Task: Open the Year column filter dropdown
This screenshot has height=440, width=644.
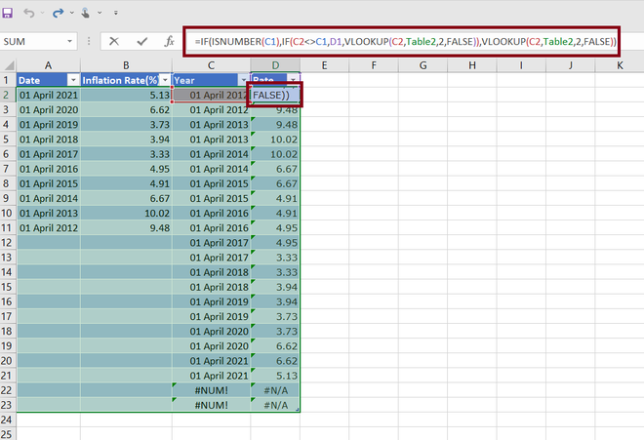Action: point(244,80)
